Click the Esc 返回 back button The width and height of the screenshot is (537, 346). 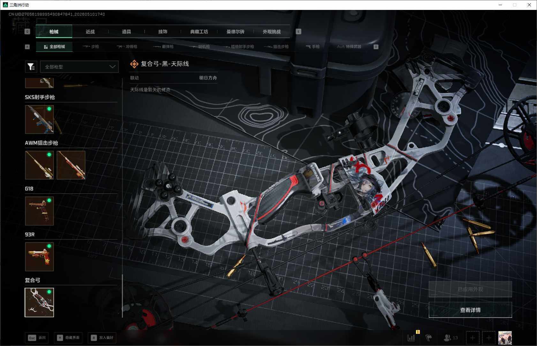tap(37, 338)
